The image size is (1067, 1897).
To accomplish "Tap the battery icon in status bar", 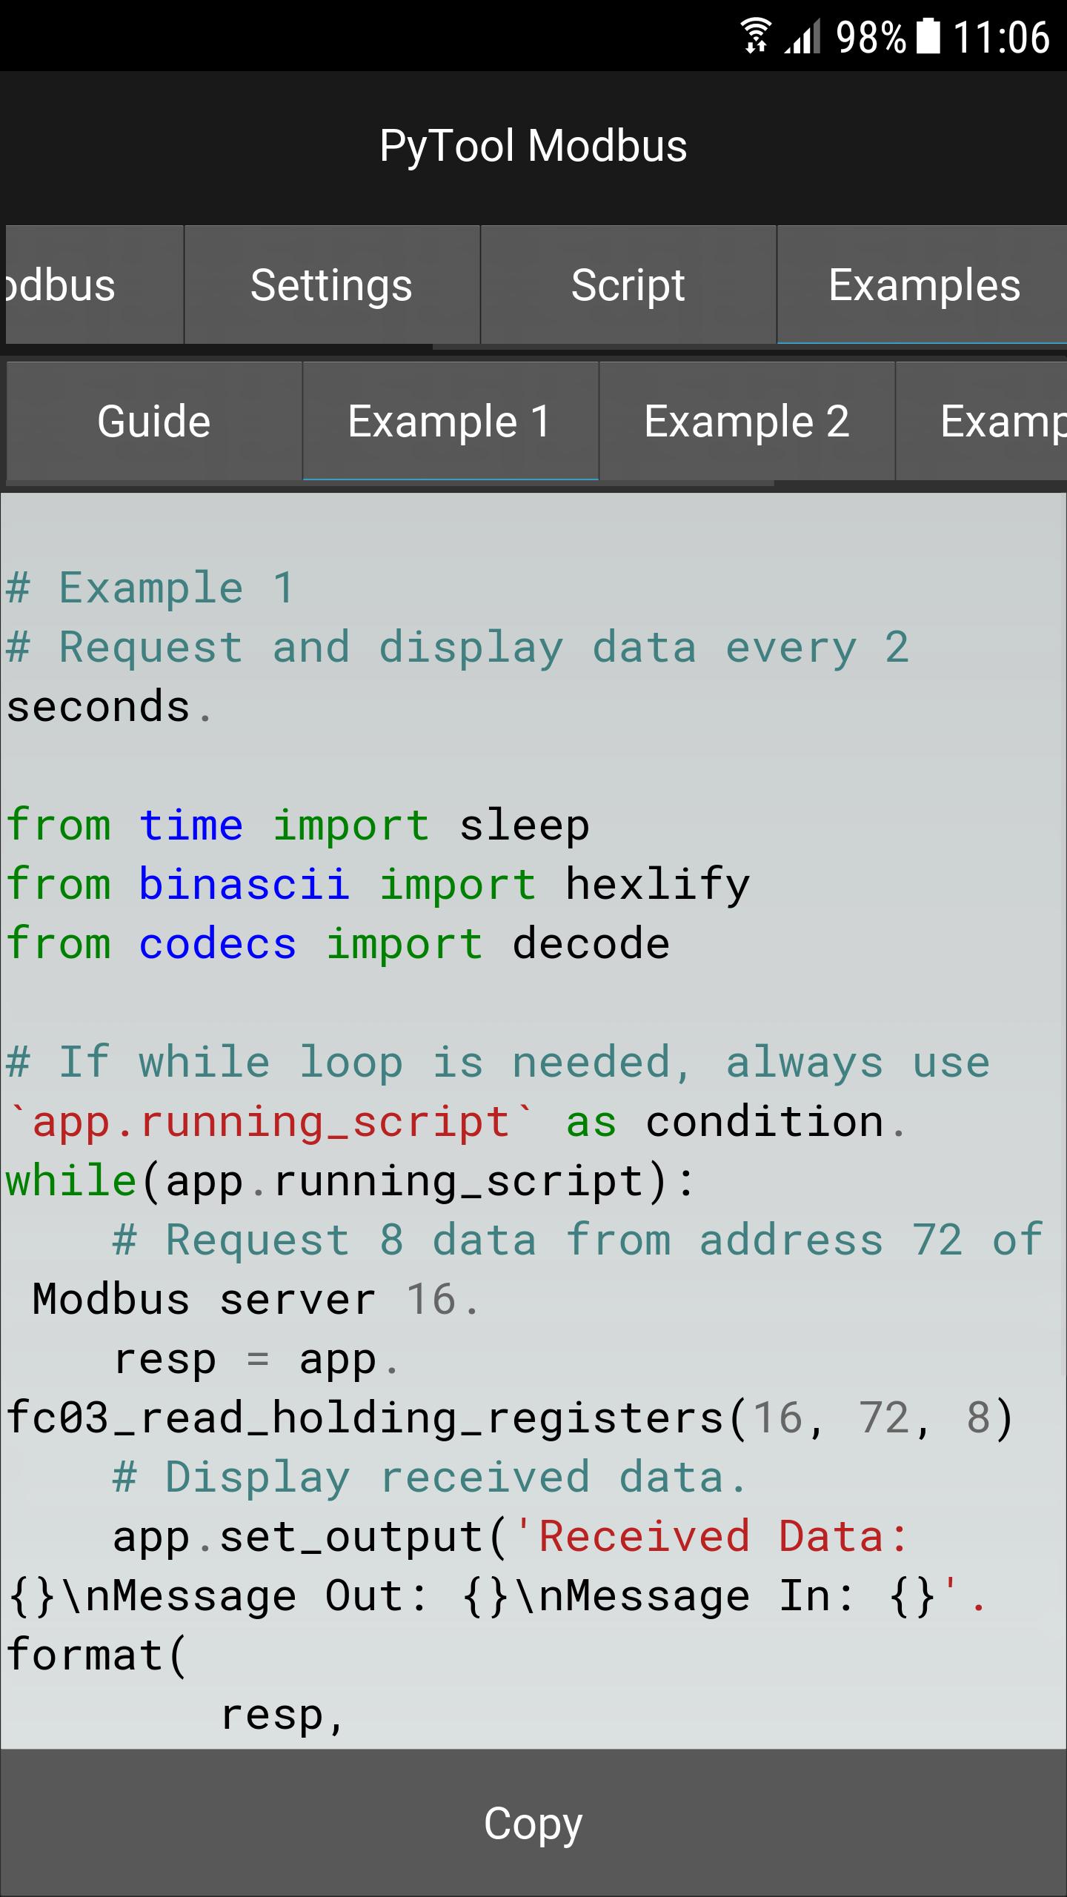I will tap(928, 36).
